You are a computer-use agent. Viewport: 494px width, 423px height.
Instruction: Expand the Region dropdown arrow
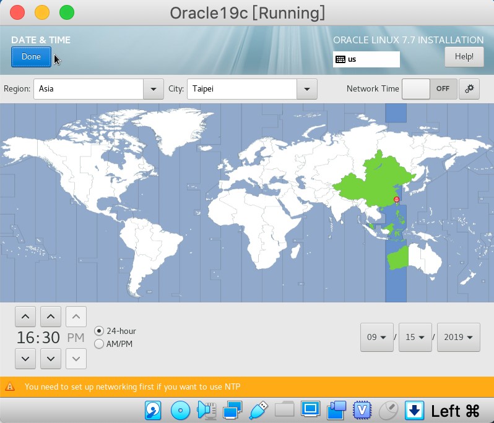[154, 89]
